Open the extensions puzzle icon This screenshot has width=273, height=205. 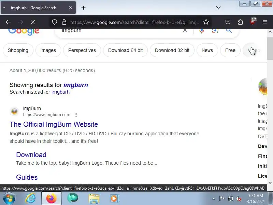tap(240, 22)
